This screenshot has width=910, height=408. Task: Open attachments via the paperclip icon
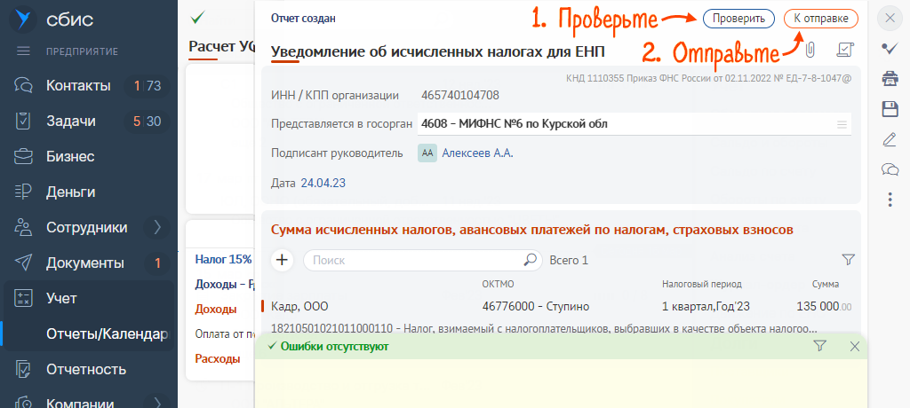pos(809,50)
